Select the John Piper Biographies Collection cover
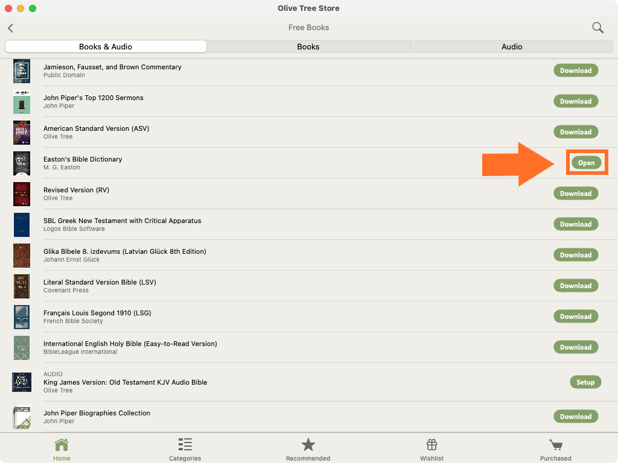The width and height of the screenshot is (618, 463). [22, 417]
